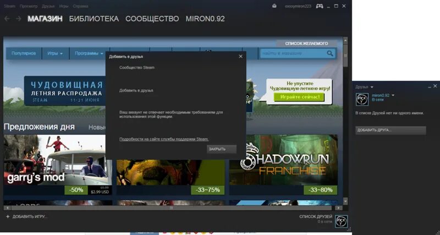Open the 'Справка' menu
The width and height of the screenshot is (440, 235).
(x=80, y=6)
